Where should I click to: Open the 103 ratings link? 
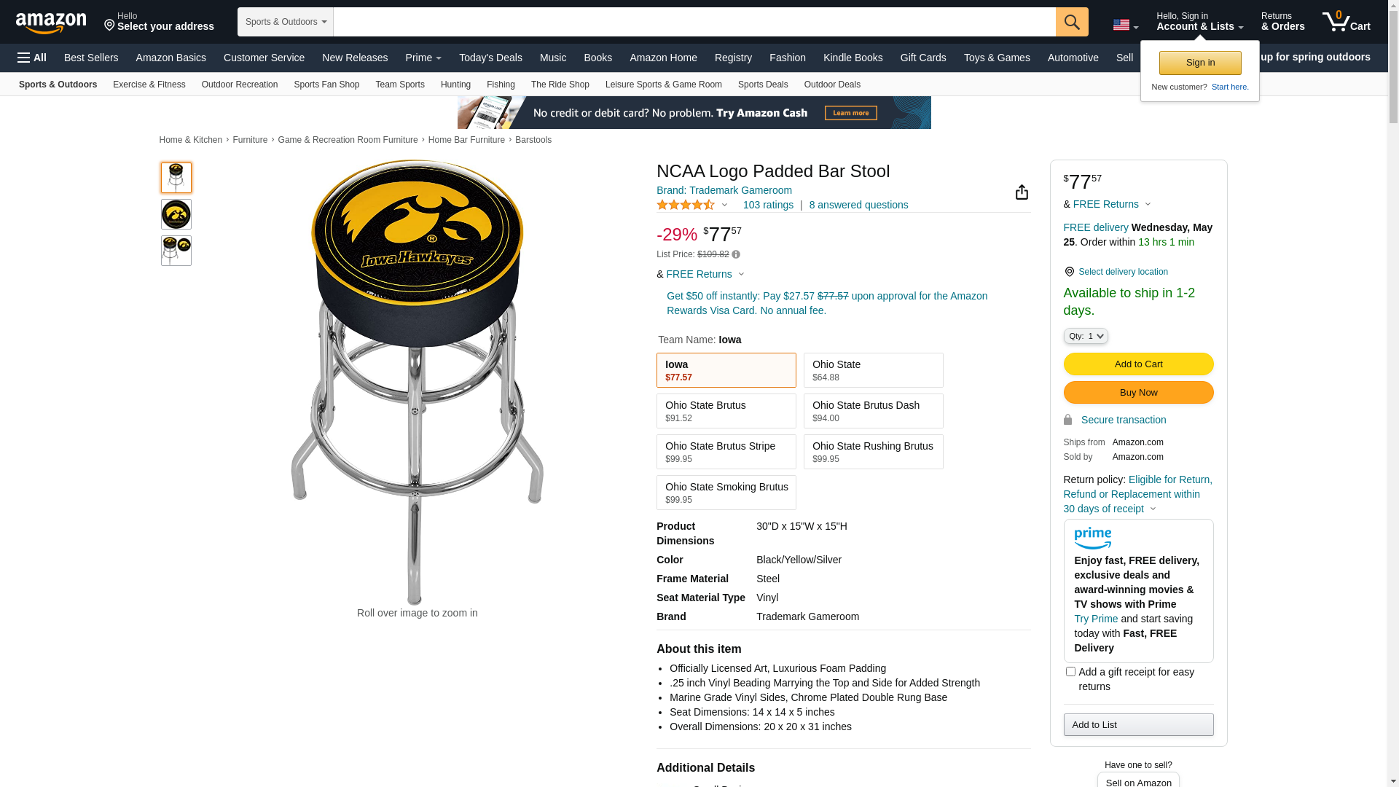(768, 205)
